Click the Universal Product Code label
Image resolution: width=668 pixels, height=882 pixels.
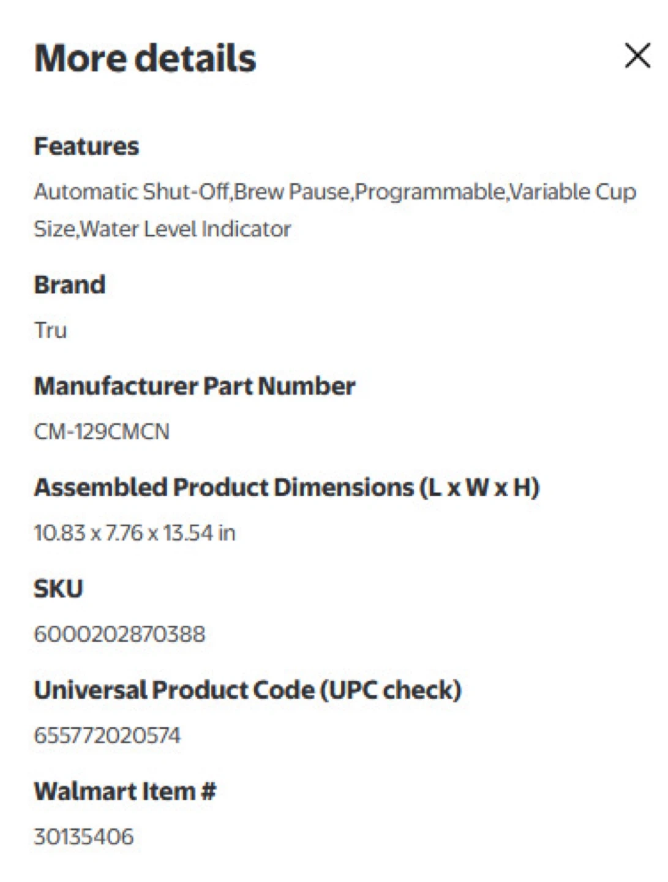[247, 690]
